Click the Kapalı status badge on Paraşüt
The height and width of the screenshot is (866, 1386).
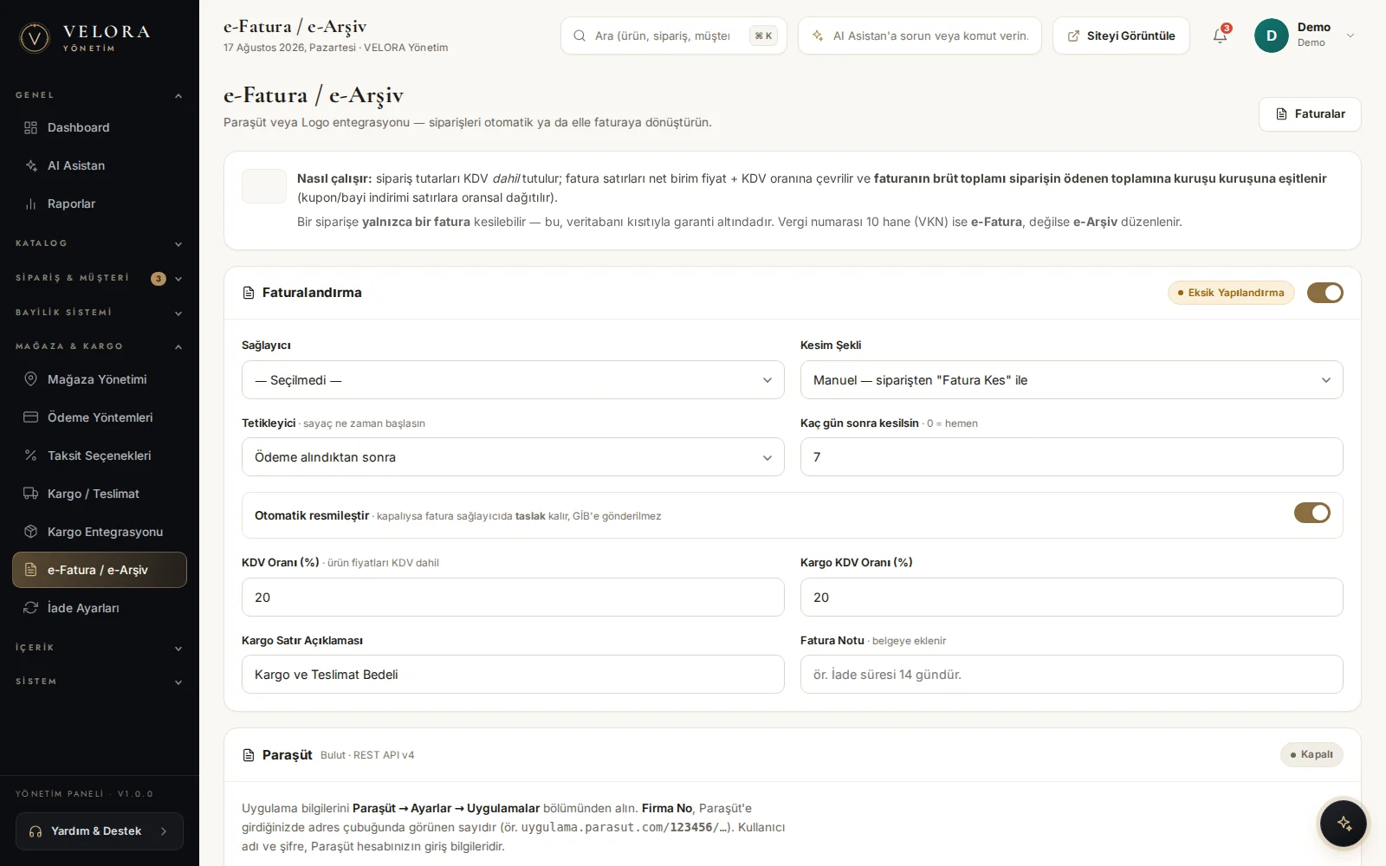(1312, 755)
